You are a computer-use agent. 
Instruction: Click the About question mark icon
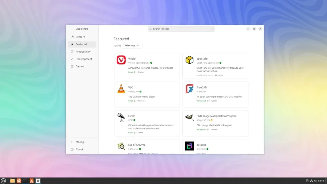pos(72,149)
